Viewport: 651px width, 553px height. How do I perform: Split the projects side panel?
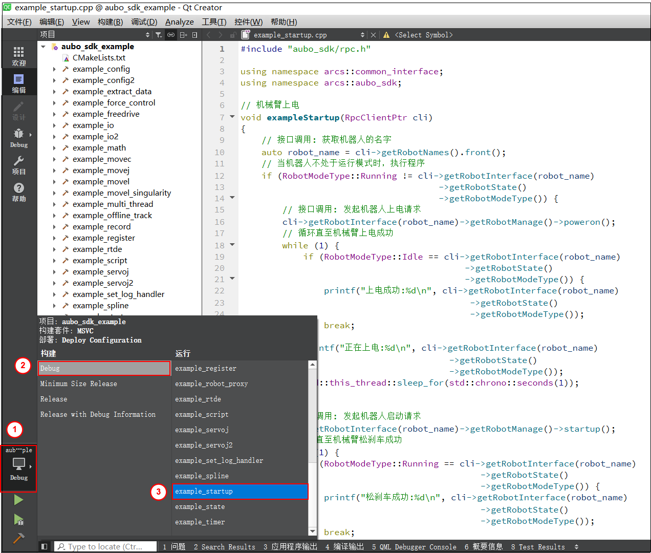click(183, 35)
